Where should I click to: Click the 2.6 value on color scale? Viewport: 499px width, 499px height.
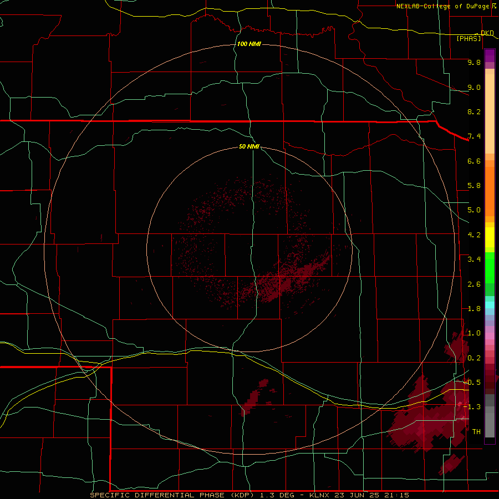[474, 284]
